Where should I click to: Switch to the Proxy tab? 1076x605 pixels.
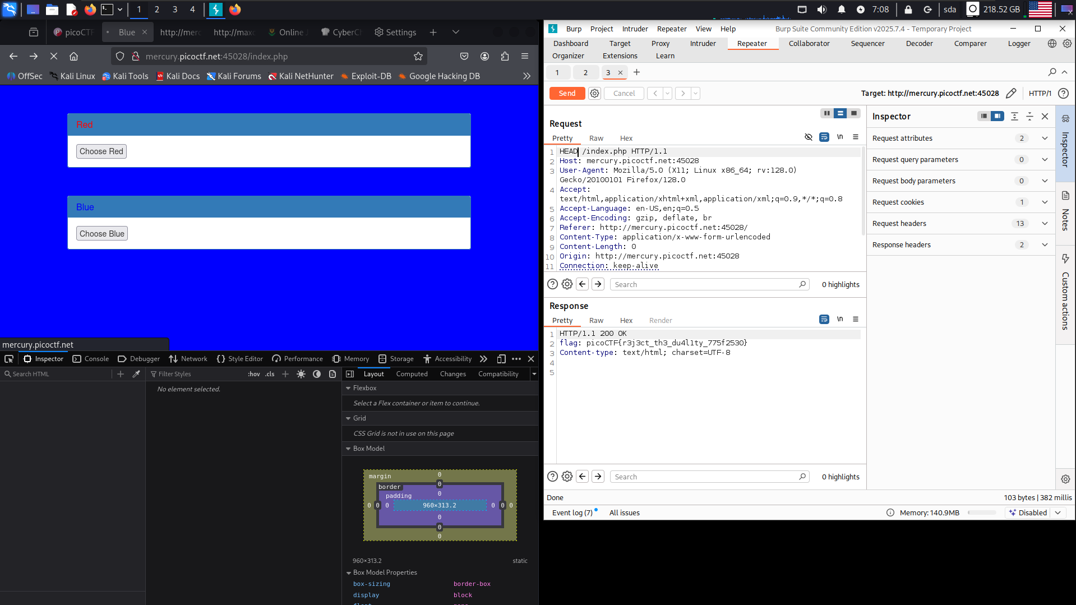pos(660,43)
